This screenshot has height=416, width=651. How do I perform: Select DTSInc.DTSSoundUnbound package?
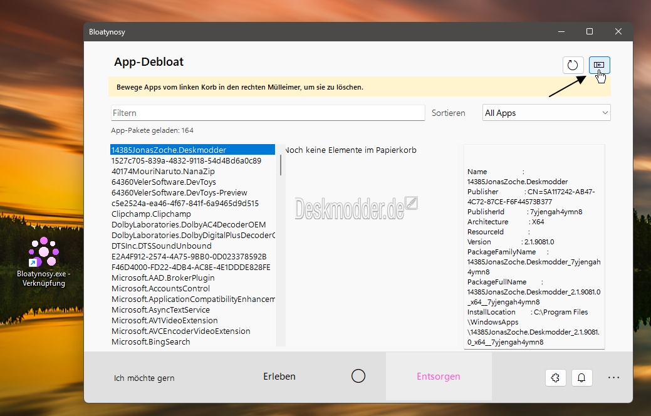(192, 246)
